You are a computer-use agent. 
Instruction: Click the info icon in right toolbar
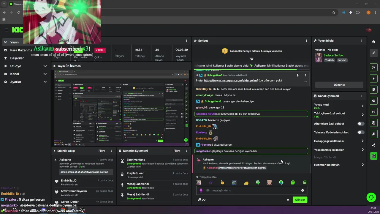pyautogui.click(x=374, y=42)
